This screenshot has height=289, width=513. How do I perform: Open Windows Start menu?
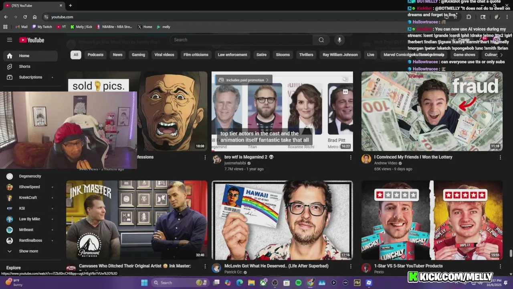click(144, 283)
